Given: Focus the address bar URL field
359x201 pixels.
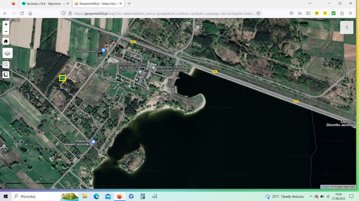Looking at the screenshot, I should pos(164,13).
